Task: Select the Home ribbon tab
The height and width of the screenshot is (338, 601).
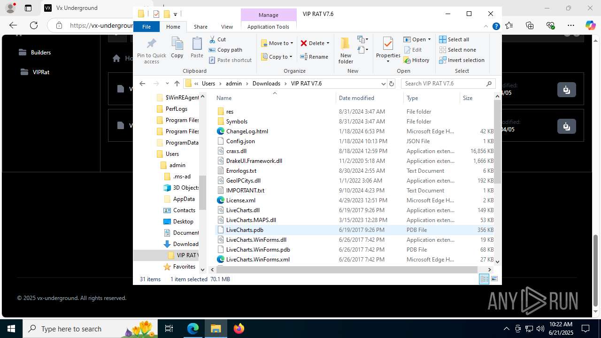Action: pos(173,27)
